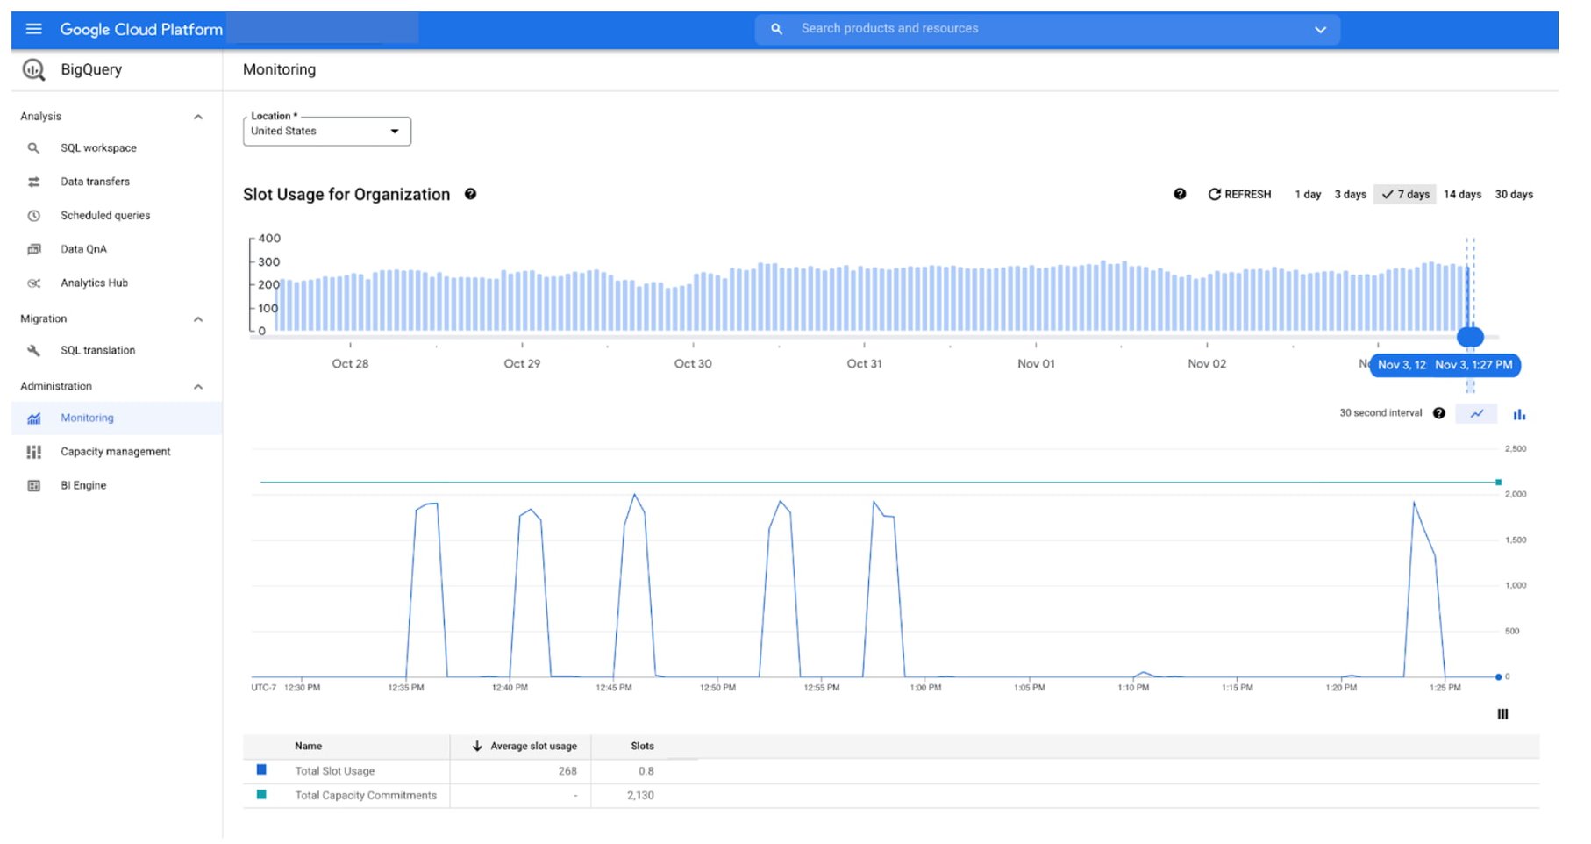The width and height of the screenshot is (1591, 844).
Task: Expand the search bar dropdown arrow
Action: 1320,30
